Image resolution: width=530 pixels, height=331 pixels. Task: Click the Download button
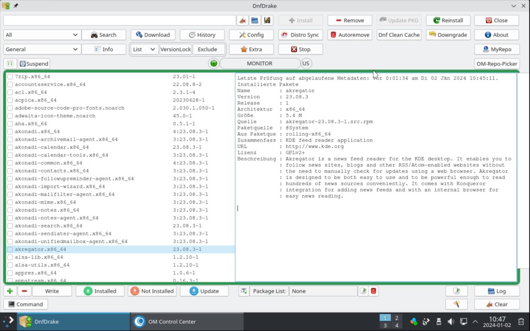point(153,35)
